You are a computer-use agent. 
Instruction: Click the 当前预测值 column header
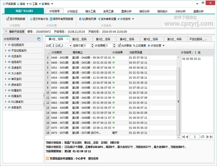click(x=139, y=52)
